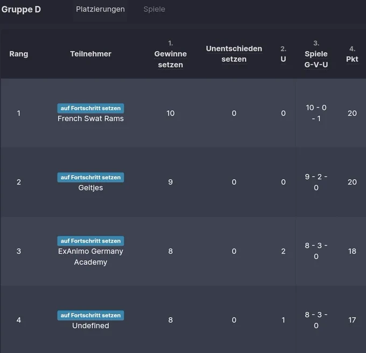Click Unentschieden value 0 for ExAnimo Germany Academy

coord(234,251)
